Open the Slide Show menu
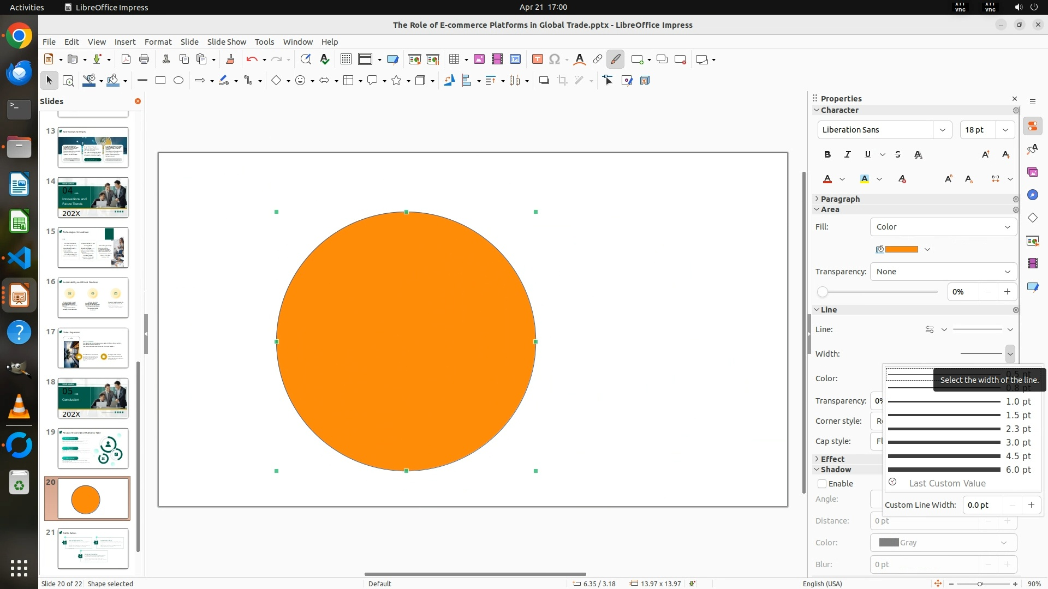Screen dimensions: 1048x589 [x=227, y=42]
